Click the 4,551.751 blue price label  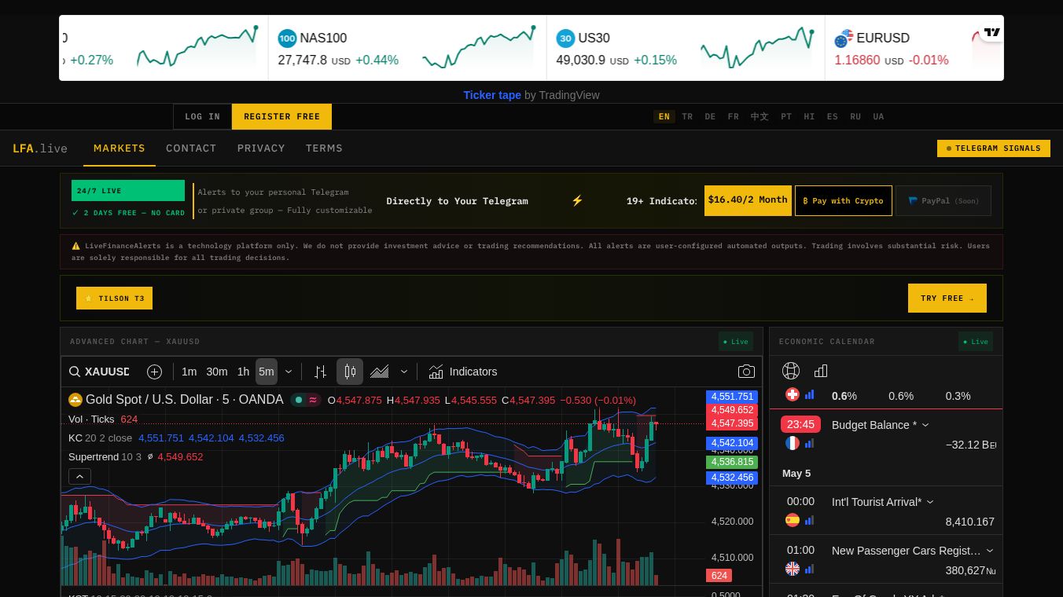732,397
